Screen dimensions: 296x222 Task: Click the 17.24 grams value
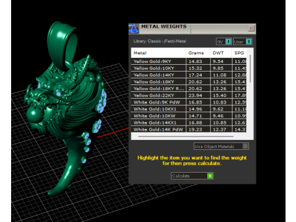(195, 75)
